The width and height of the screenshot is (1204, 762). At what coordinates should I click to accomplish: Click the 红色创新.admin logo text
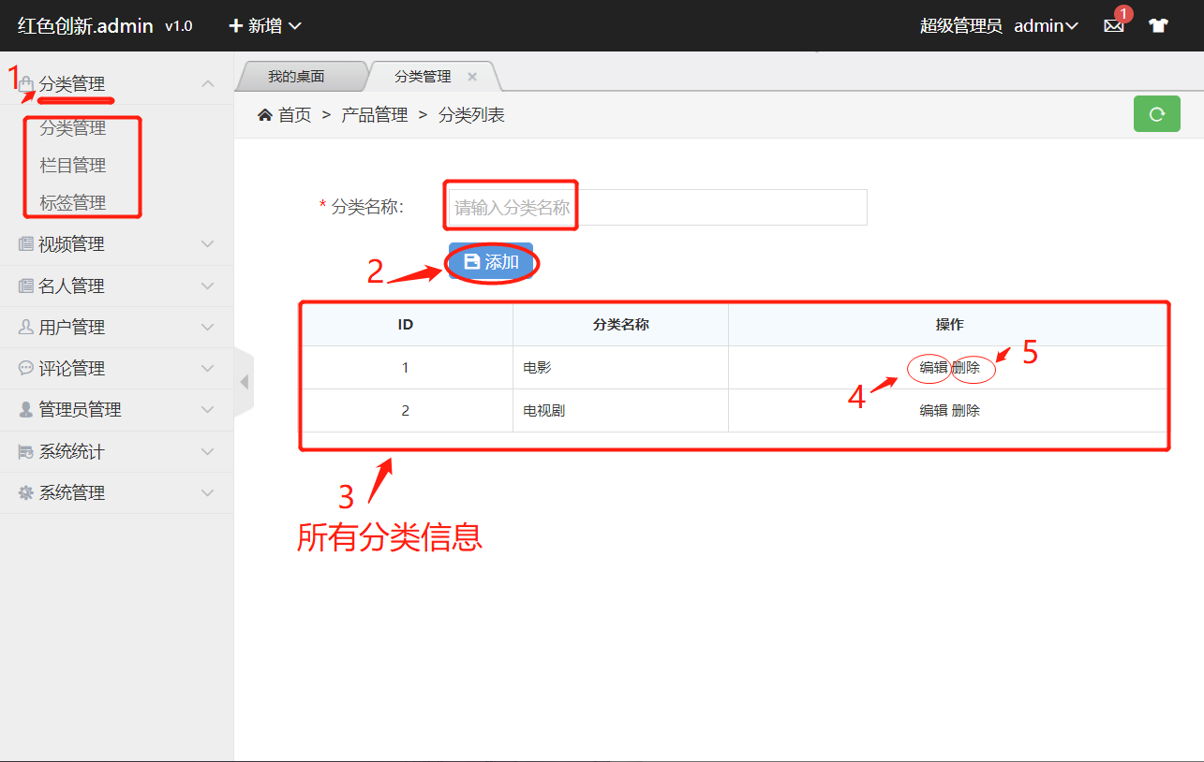85,26
